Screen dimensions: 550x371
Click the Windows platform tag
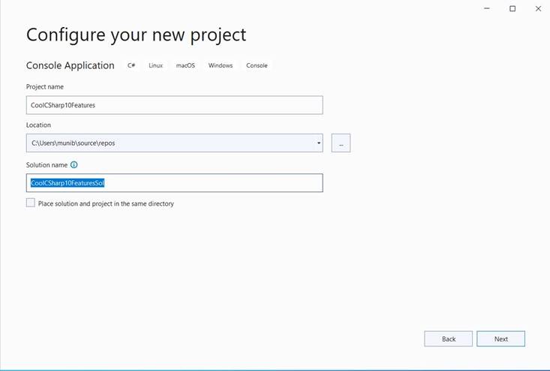pyautogui.click(x=221, y=65)
